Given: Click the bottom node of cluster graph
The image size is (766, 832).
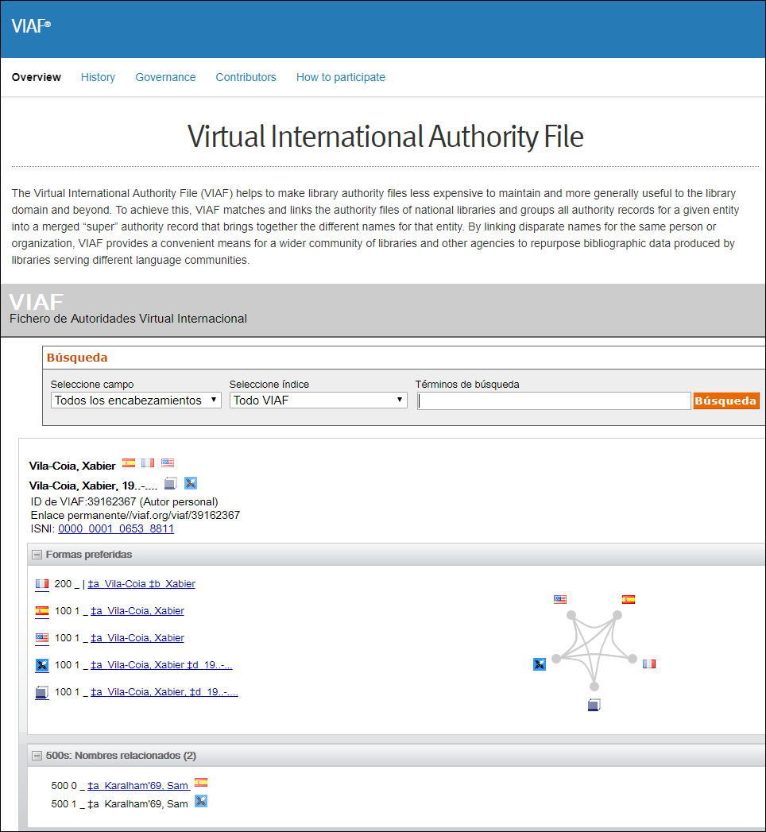Looking at the screenshot, I should pos(594,687).
